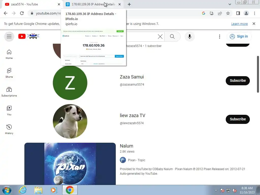Start voice search with the microphone
Viewport: 260px width, 195px height.
[189, 37]
